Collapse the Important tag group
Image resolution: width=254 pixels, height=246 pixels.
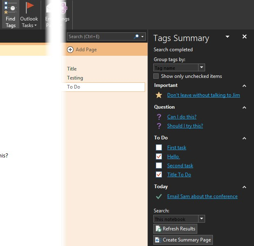coord(245,86)
